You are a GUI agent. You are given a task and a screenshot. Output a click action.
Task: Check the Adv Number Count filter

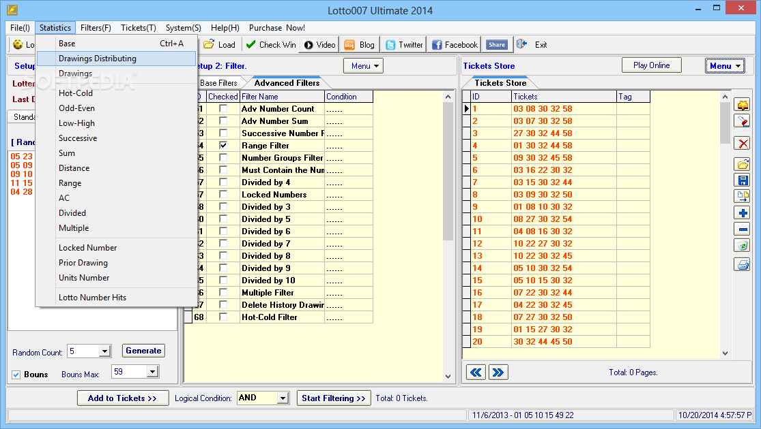point(223,108)
